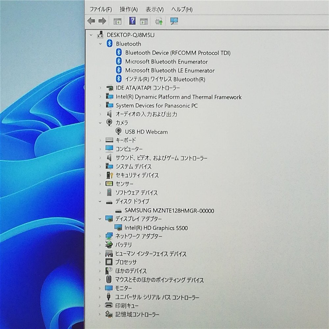This screenshot has width=329, height=329.
Task: Click the update driver toolbar icon
Action: pos(159,21)
